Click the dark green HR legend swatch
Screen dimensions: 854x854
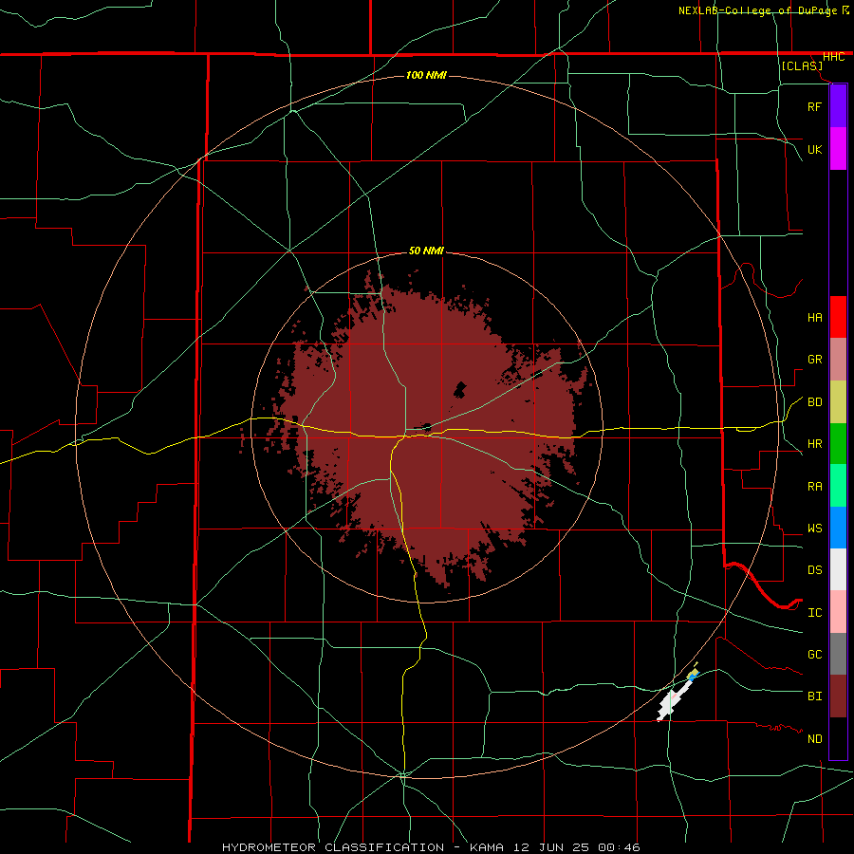pos(838,443)
